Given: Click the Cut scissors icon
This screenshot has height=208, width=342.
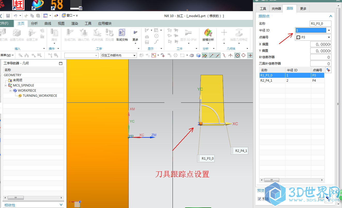Looking at the screenshot, I should (x=26, y=16).
